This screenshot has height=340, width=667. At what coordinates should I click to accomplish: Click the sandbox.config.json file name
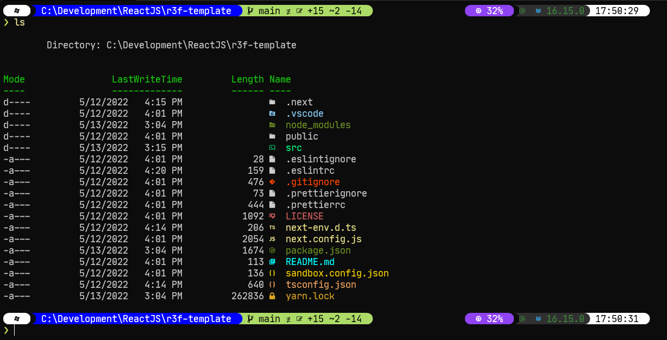(x=337, y=273)
